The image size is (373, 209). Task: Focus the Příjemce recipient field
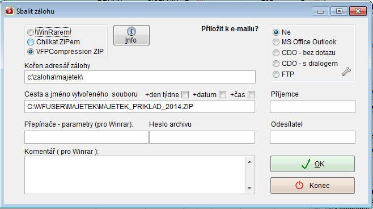(312, 107)
